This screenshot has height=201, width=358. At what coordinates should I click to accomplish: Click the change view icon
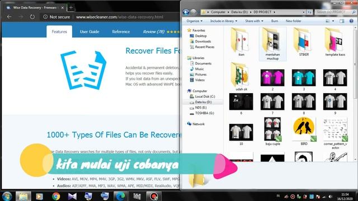click(327, 21)
